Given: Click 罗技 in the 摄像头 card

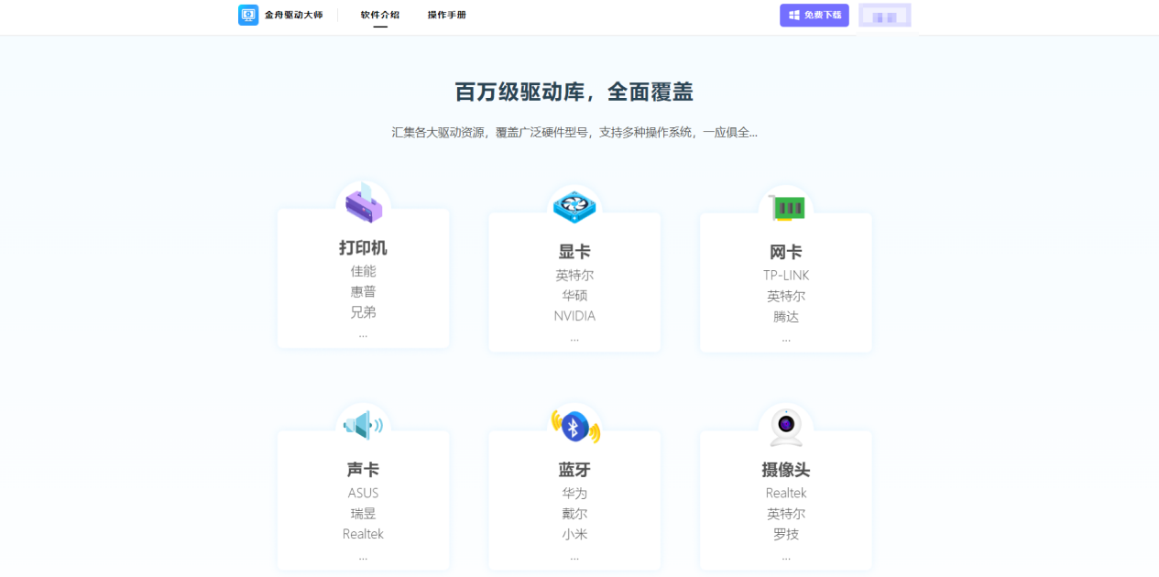Looking at the screenshot, I should pyautogui.click(x=786, y=534).
